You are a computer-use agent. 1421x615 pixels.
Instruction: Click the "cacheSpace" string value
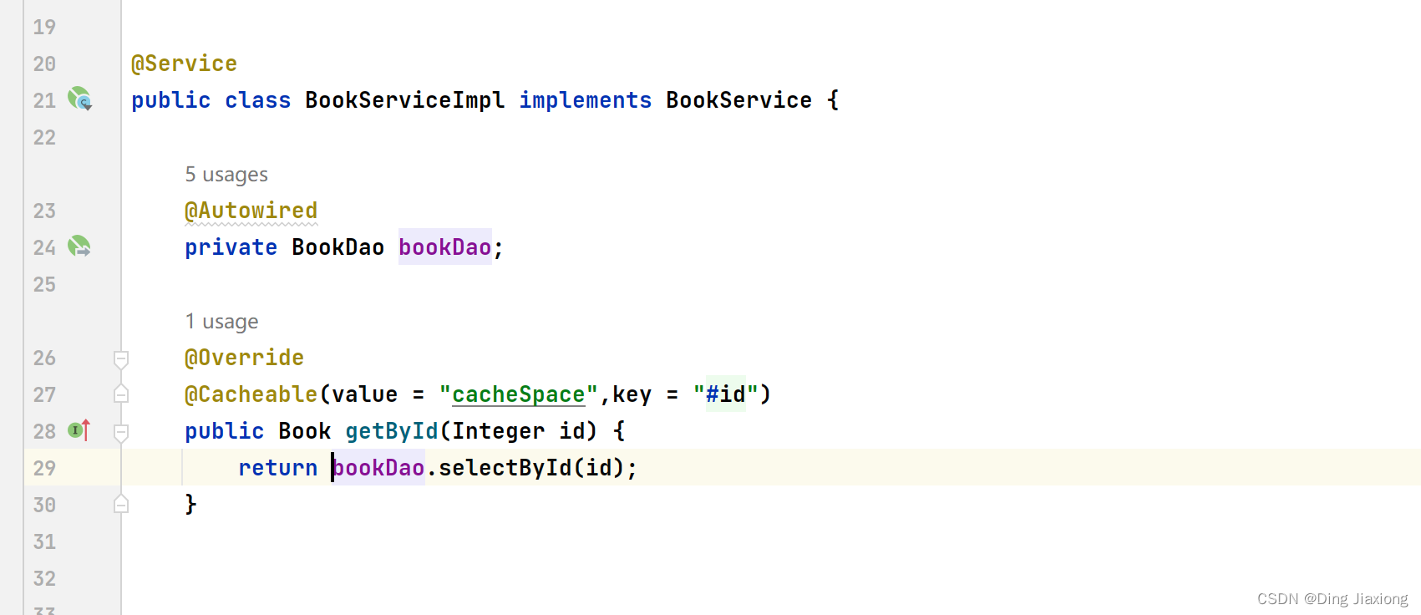[519, 394]
